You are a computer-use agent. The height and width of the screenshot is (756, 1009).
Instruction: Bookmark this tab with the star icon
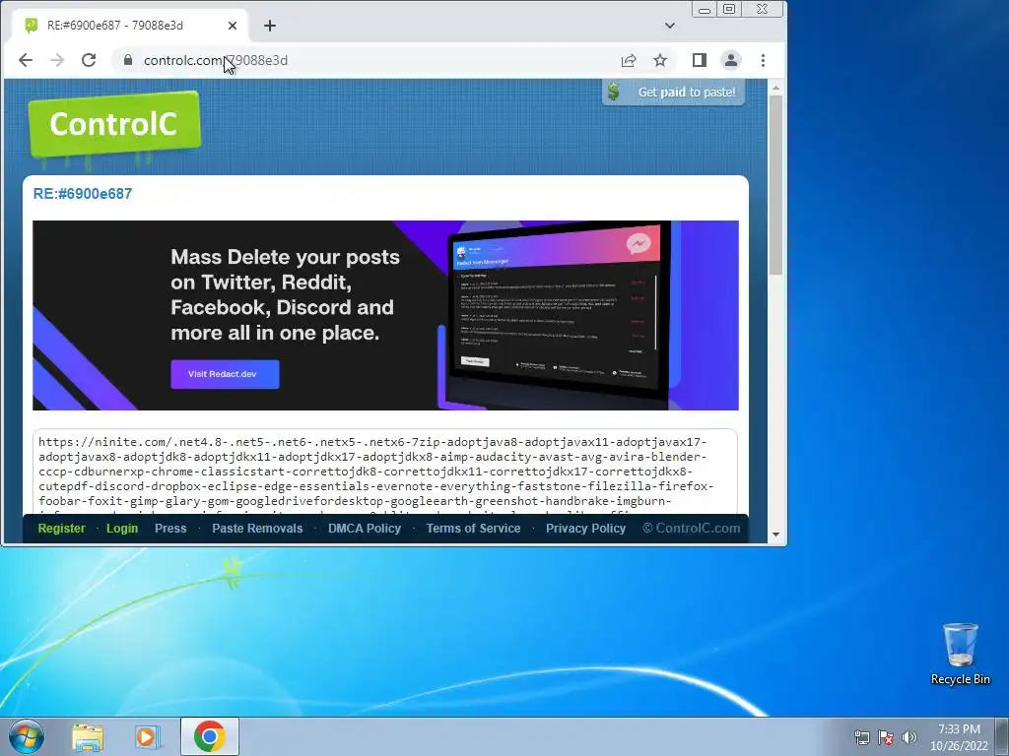[660, 60]
